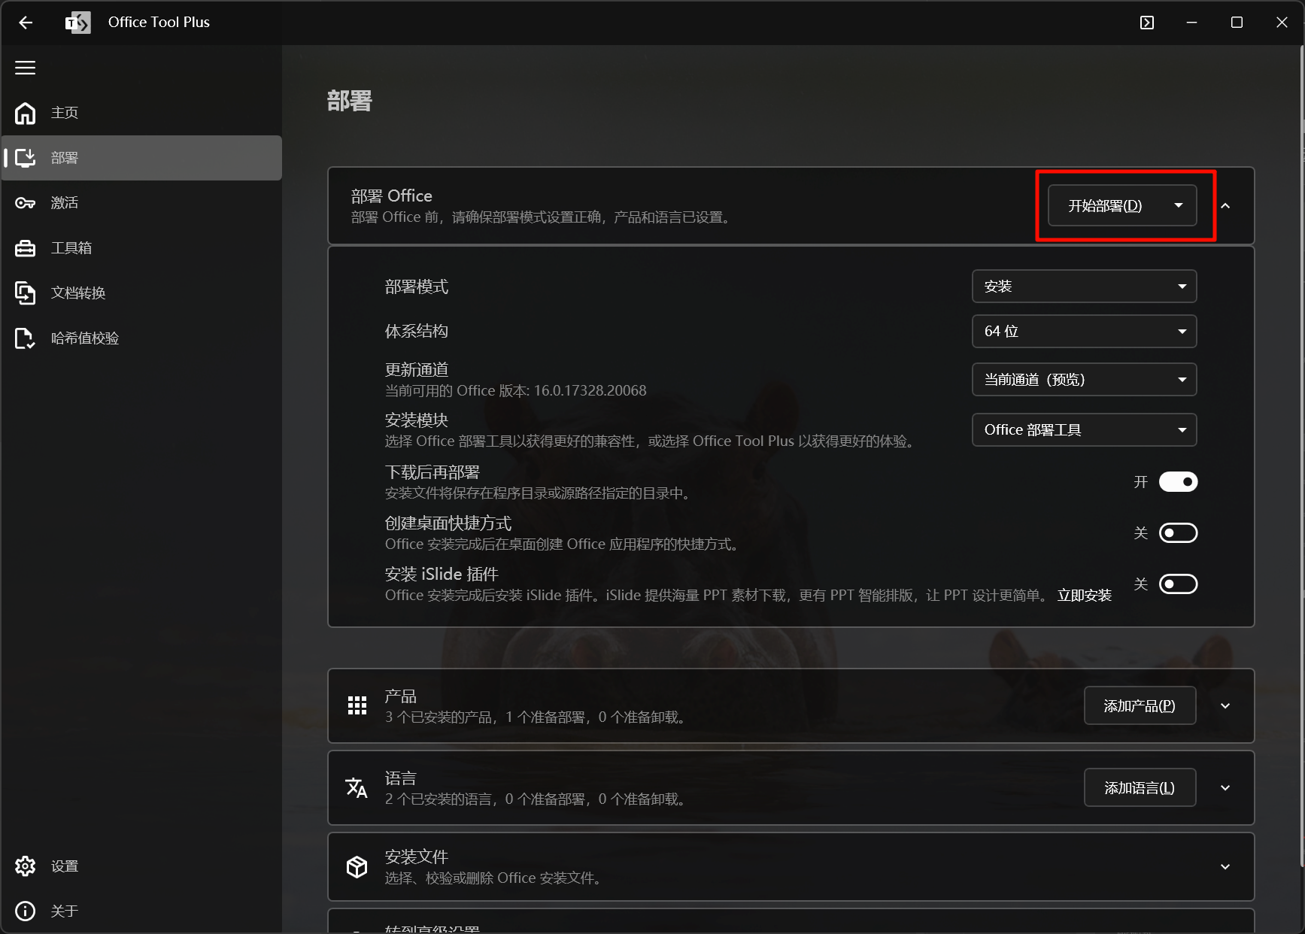Open the command window icon in title bar
This screenshot has height=934, width=1305.
[x=1146, y=23]
